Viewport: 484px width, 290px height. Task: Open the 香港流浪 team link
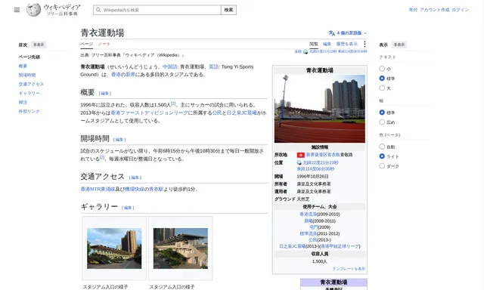coord(308,214)
